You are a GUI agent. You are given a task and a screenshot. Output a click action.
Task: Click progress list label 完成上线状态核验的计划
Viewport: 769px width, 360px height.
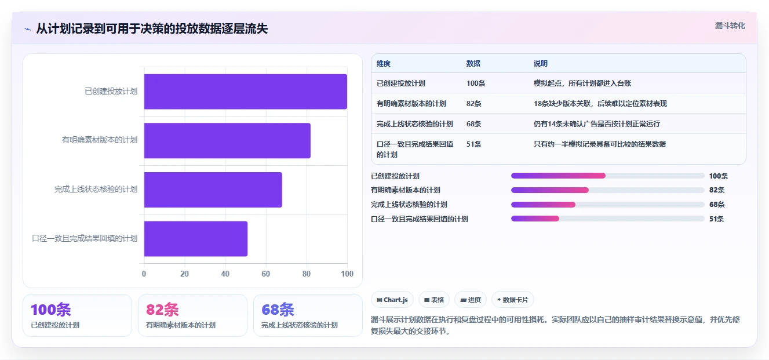[409, 205]
